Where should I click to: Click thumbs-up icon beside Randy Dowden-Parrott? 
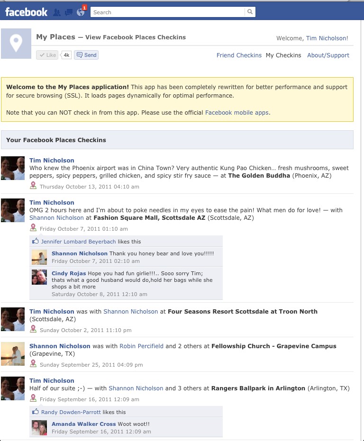point(35,412)
